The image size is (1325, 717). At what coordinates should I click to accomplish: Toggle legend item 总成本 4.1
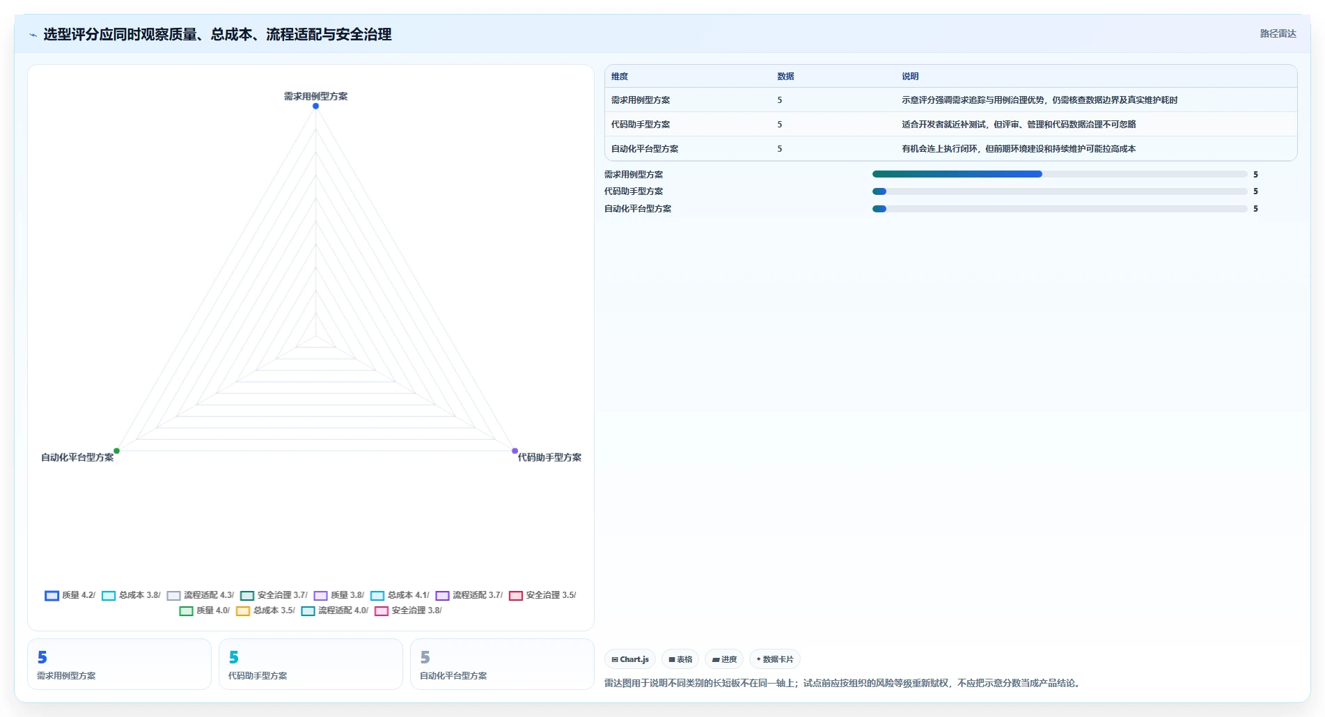tap(400, 595)
